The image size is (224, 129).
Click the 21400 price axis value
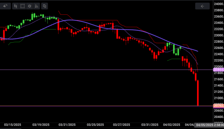(219, 85)
